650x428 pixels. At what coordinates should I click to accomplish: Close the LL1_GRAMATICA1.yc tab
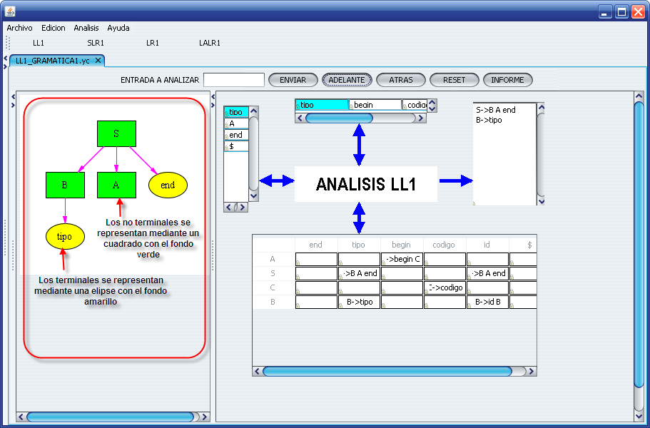[98, 61]
